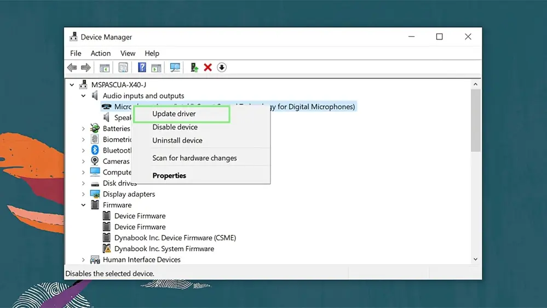Image resolution: width=547 pixels, height=308 pixels.
Task: Click the microphone device icon
Action: pos(106,106)
